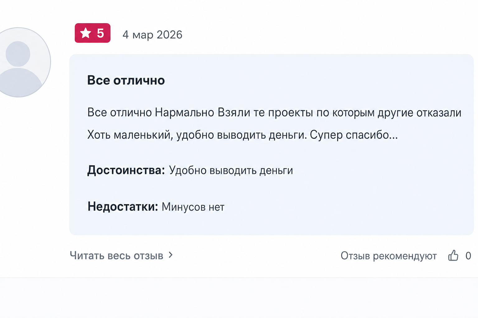Screen dimensions: 478x318
Task: Click the Достоинства heading
Action: [x=126, y=170]
